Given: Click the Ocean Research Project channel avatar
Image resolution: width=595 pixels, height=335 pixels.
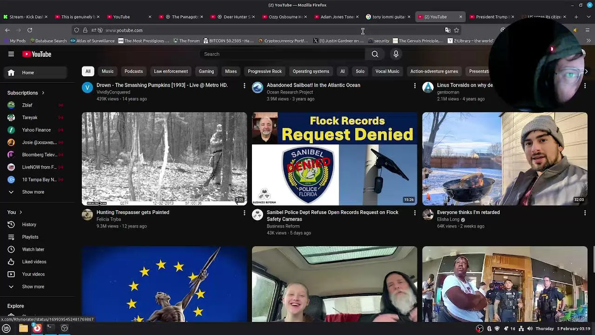Looking at the screenshot, I should point(258,87).
